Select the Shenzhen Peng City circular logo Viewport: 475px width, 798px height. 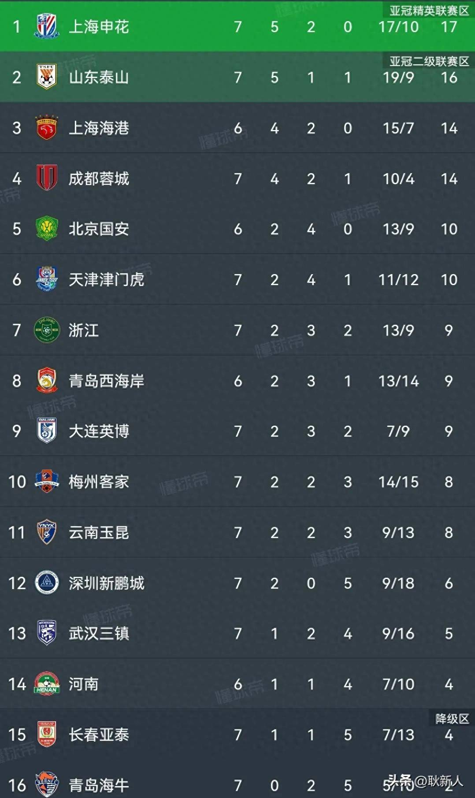point(47,583)
